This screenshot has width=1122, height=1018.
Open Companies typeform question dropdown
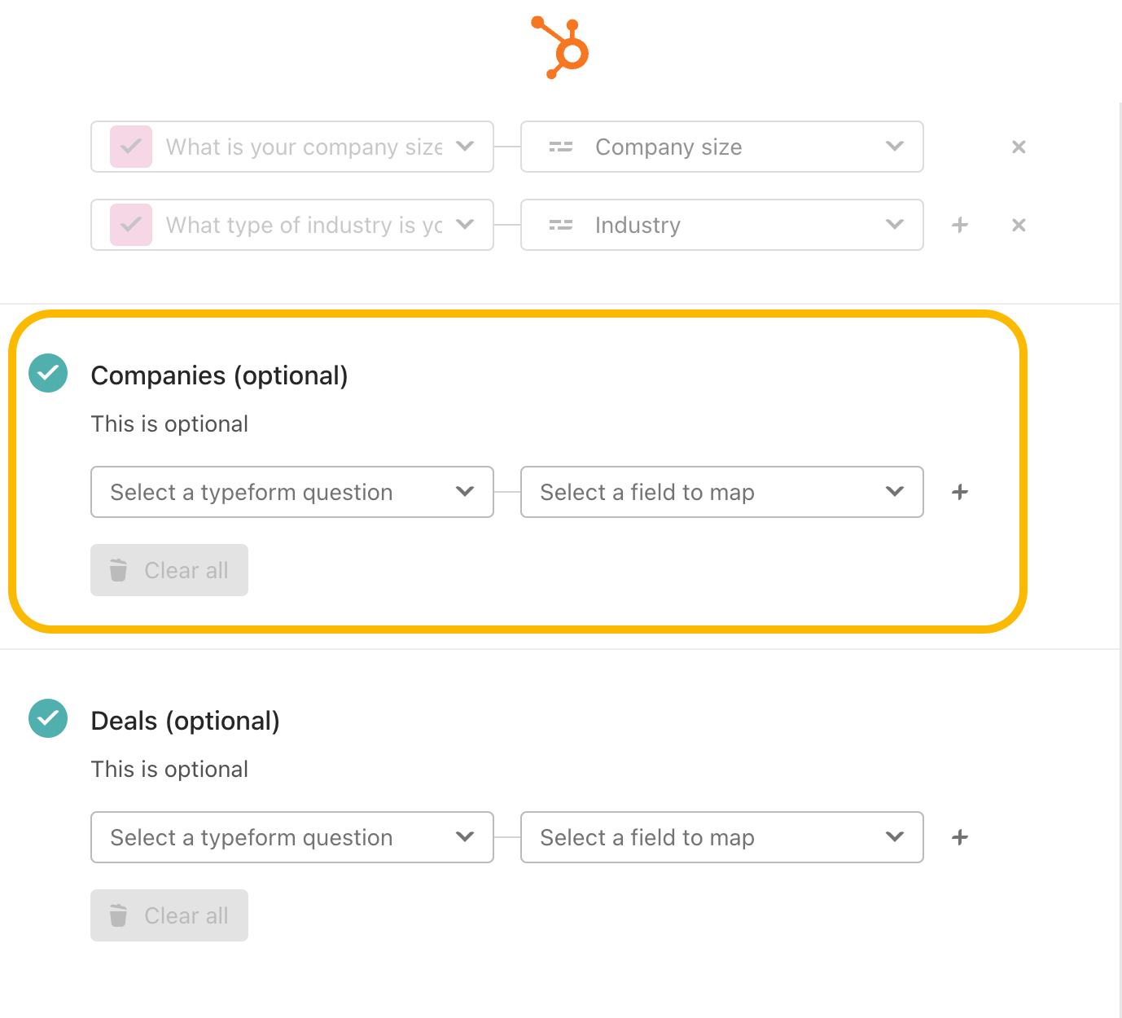pos(292,492)
